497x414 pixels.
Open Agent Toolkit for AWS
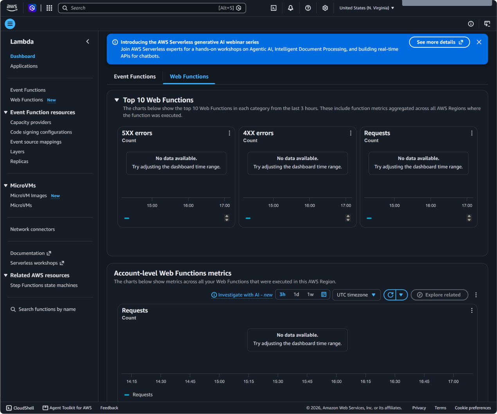pyautogui.click(x=67, y=408)
